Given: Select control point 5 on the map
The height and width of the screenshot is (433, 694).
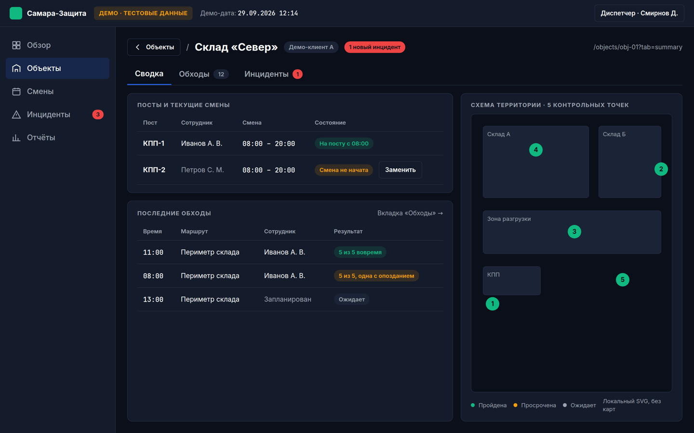Looking at the screenshot, I should 623,280.
